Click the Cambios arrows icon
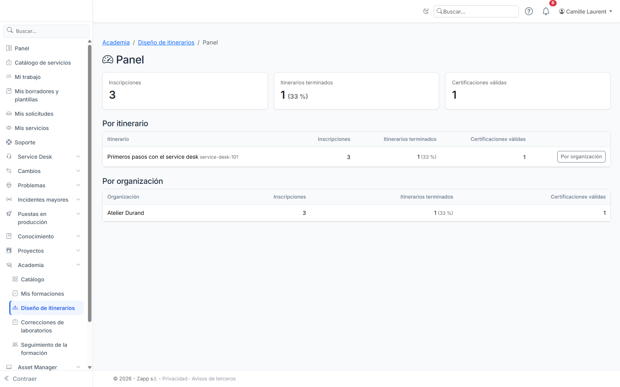This screenshot has width=620, height=387. pos(9,171)
